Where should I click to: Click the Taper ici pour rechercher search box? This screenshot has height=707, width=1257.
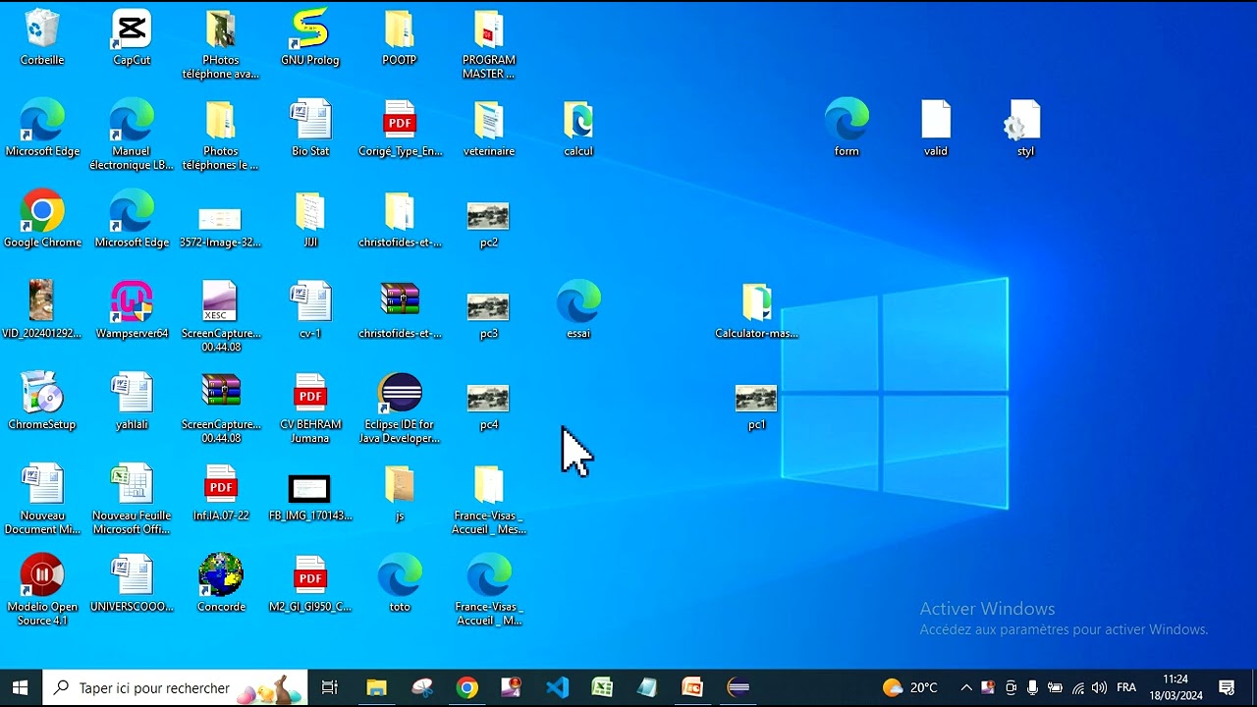176,687
